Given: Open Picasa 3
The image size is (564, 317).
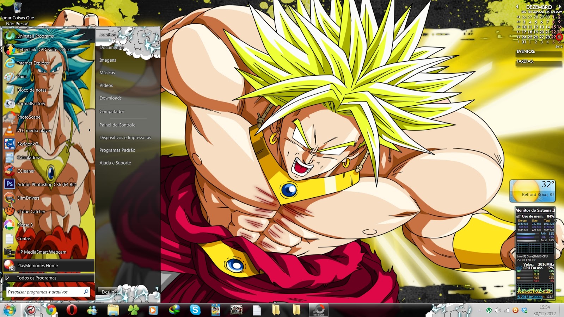Looking at the screenshot, I should 49,225.
